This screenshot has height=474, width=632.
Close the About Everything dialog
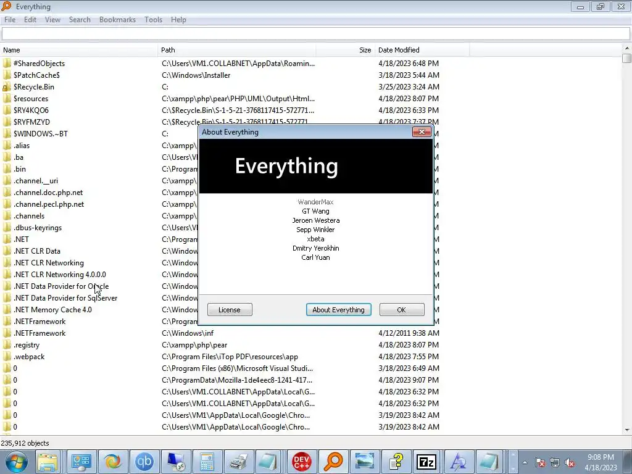(422, 132)
